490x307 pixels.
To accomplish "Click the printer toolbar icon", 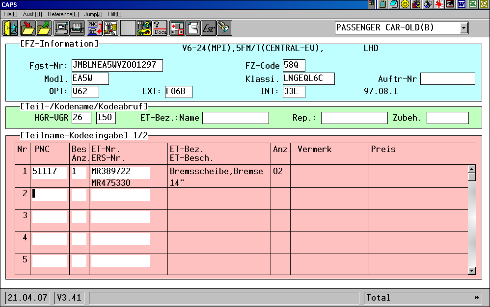I will [78, 28].
